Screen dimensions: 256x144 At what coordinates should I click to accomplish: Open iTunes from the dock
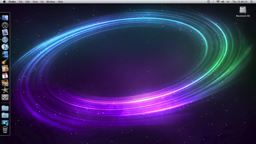point(5,47)
